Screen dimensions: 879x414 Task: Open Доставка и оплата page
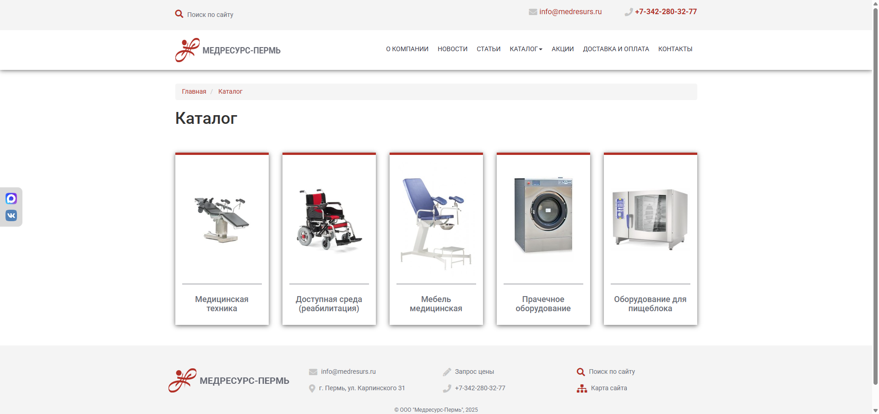616,49
